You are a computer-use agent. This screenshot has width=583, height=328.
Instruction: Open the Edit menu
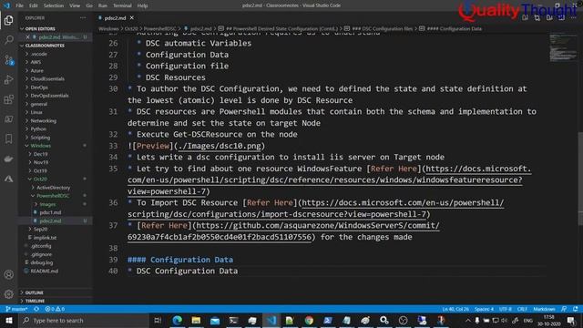click(x=34, y=5)
